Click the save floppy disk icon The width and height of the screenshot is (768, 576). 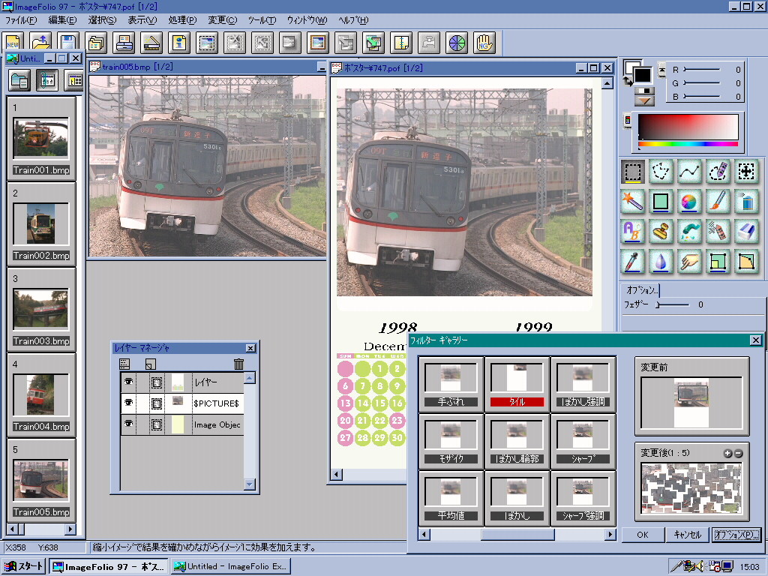(68, 43)
